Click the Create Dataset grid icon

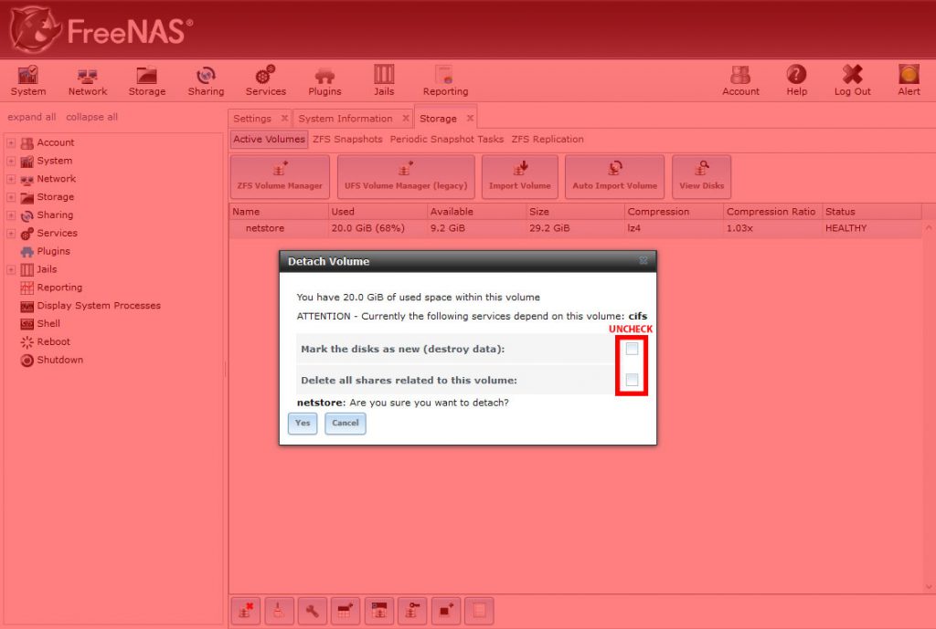coord(346,611)
